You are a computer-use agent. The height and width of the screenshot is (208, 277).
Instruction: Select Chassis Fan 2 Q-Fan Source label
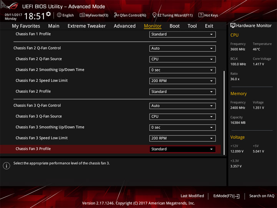(x=39, y=59)
